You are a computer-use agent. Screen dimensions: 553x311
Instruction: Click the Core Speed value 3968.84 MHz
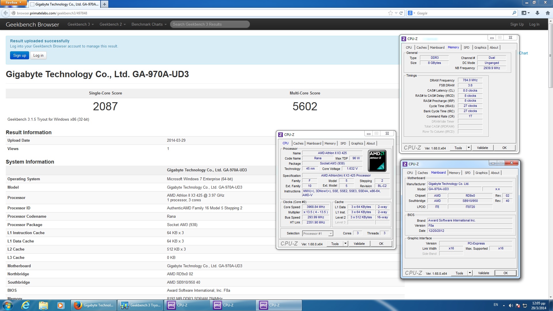click(316, 207)
